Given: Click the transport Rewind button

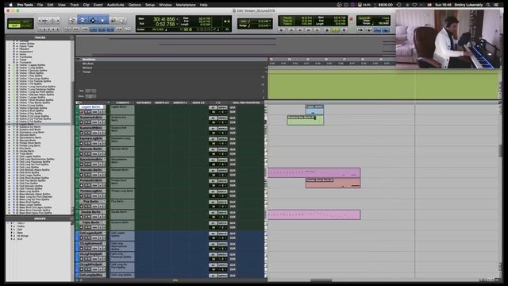Looking at the screenshot, I should pos(300,30).
